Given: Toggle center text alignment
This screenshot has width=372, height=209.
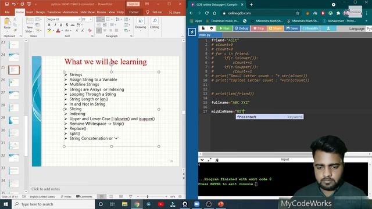Looking at the screenshot, I should (x=105, y=30).
